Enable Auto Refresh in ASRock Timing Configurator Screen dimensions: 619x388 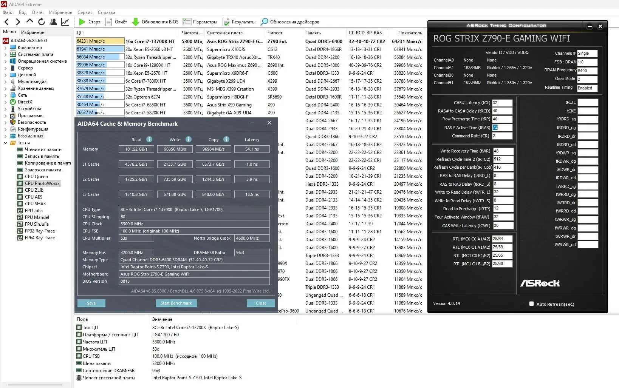(531, 304)
